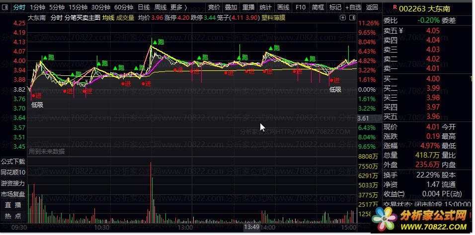Click the 标记 mark button
This screenshot has height=235, width=475.
(x=335, y=7)
